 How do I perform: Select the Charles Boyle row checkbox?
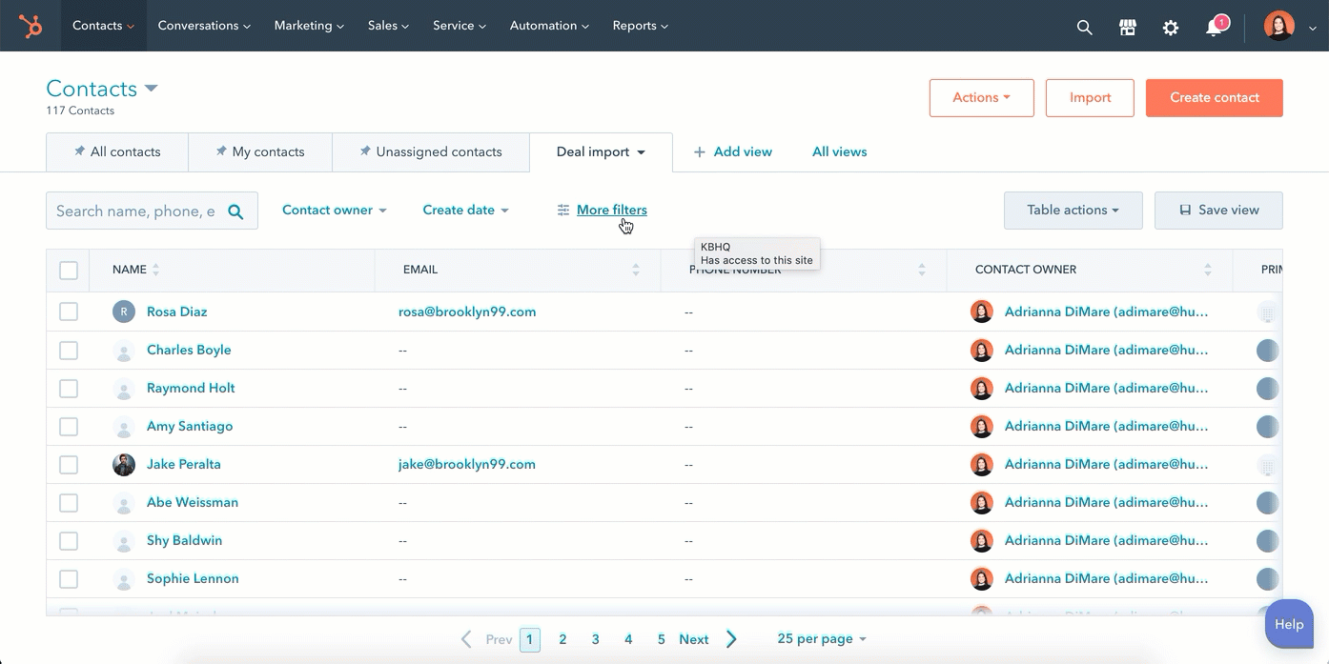(69, 350)
